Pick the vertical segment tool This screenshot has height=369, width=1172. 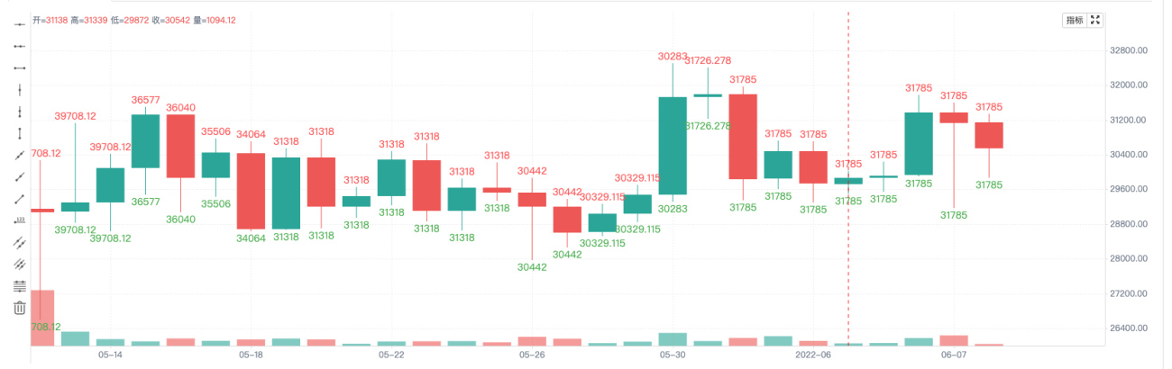click(20, 133)
